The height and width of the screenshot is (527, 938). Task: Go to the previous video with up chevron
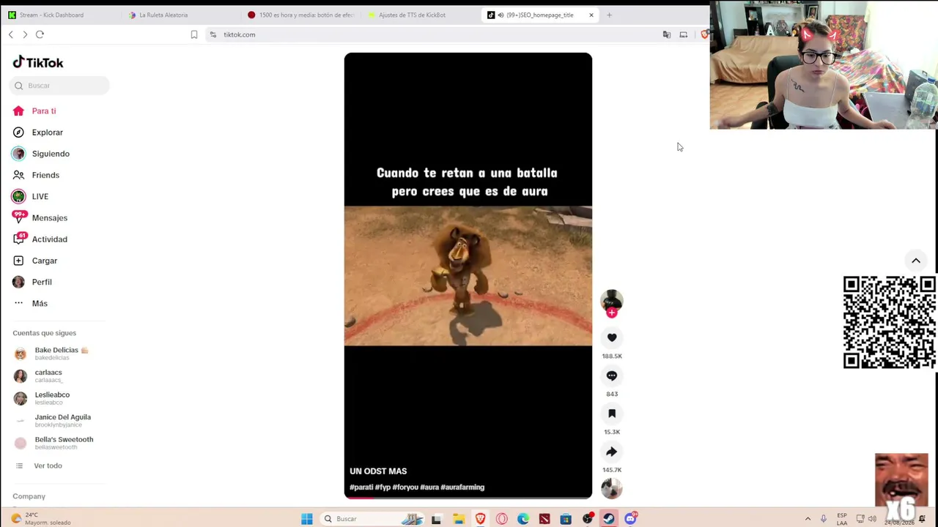[x=916, y=261]
